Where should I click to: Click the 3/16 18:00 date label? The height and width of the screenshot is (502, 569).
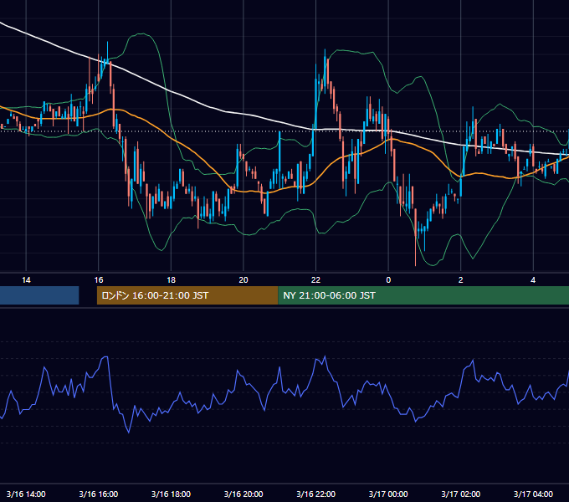[171, 494]
